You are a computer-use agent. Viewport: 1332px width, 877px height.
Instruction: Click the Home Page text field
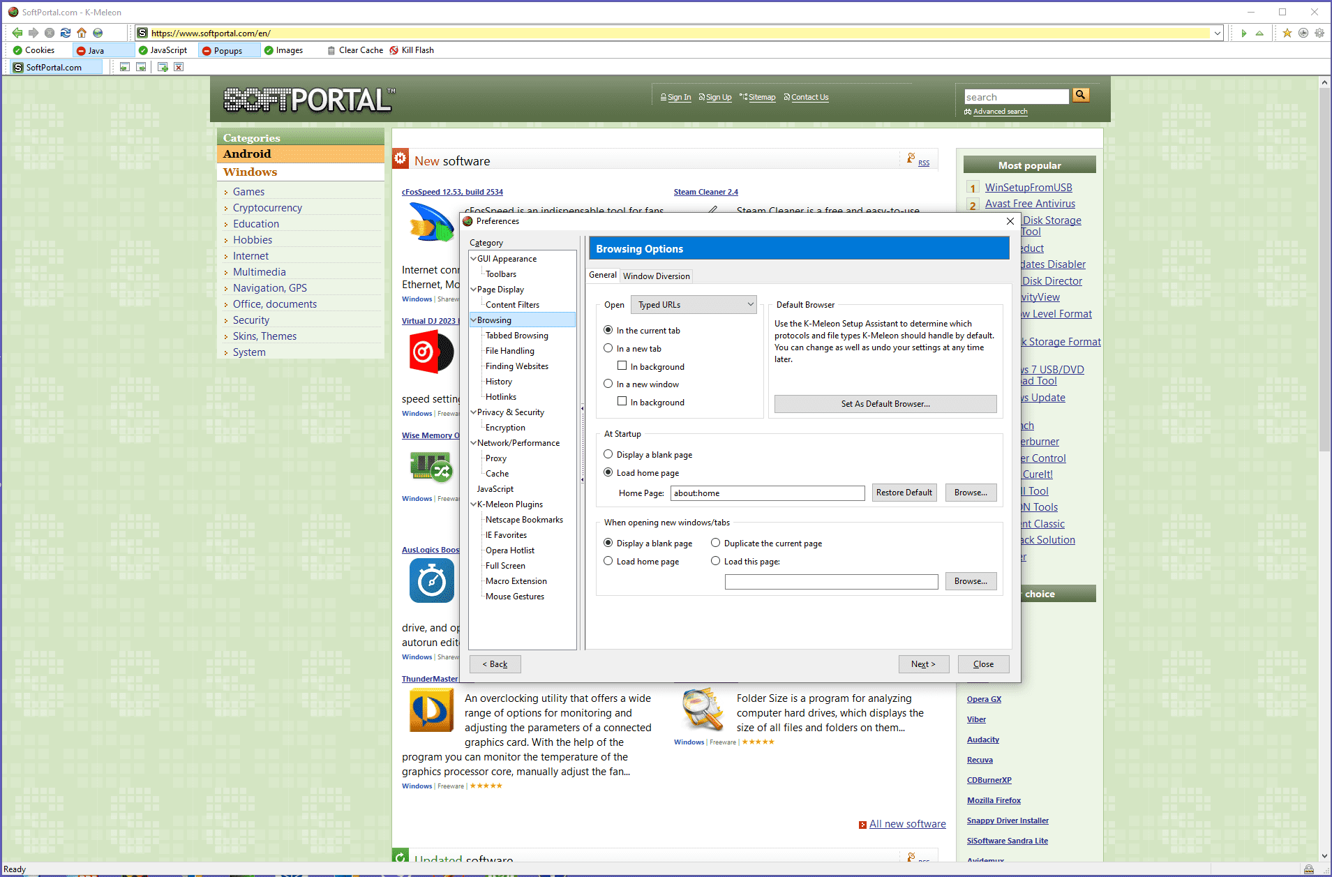(768, 493)
